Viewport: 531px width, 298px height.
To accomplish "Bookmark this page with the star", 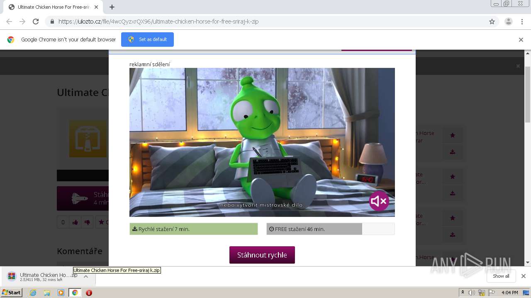I will tap(492, 22).
